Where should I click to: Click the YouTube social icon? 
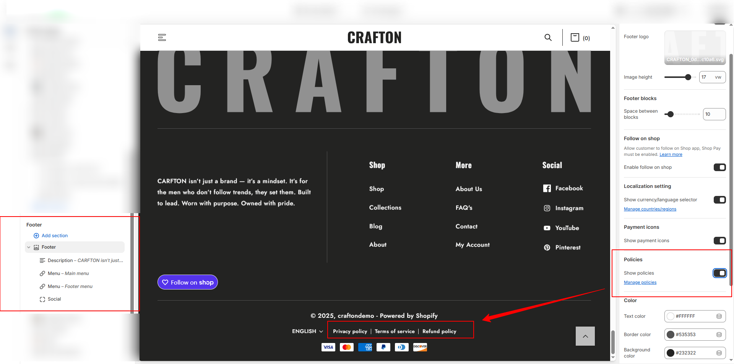click(x=547, y=228)
